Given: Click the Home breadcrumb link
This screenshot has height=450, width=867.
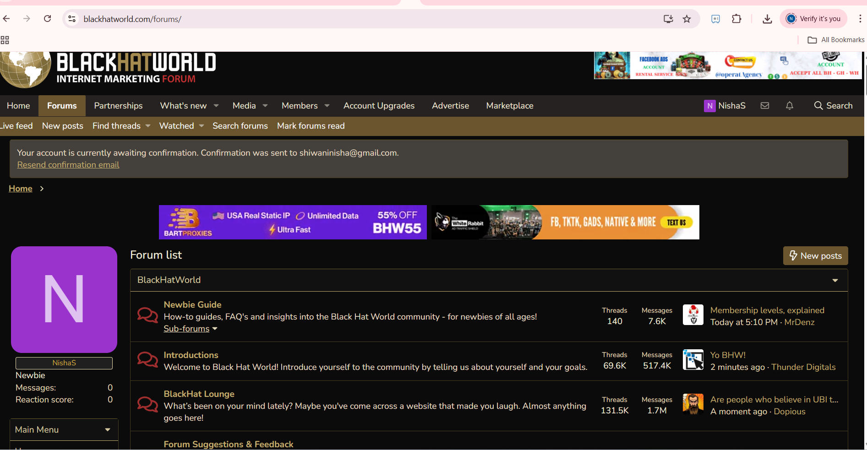Looking at the screenshot, I should [x=21, y=189].
